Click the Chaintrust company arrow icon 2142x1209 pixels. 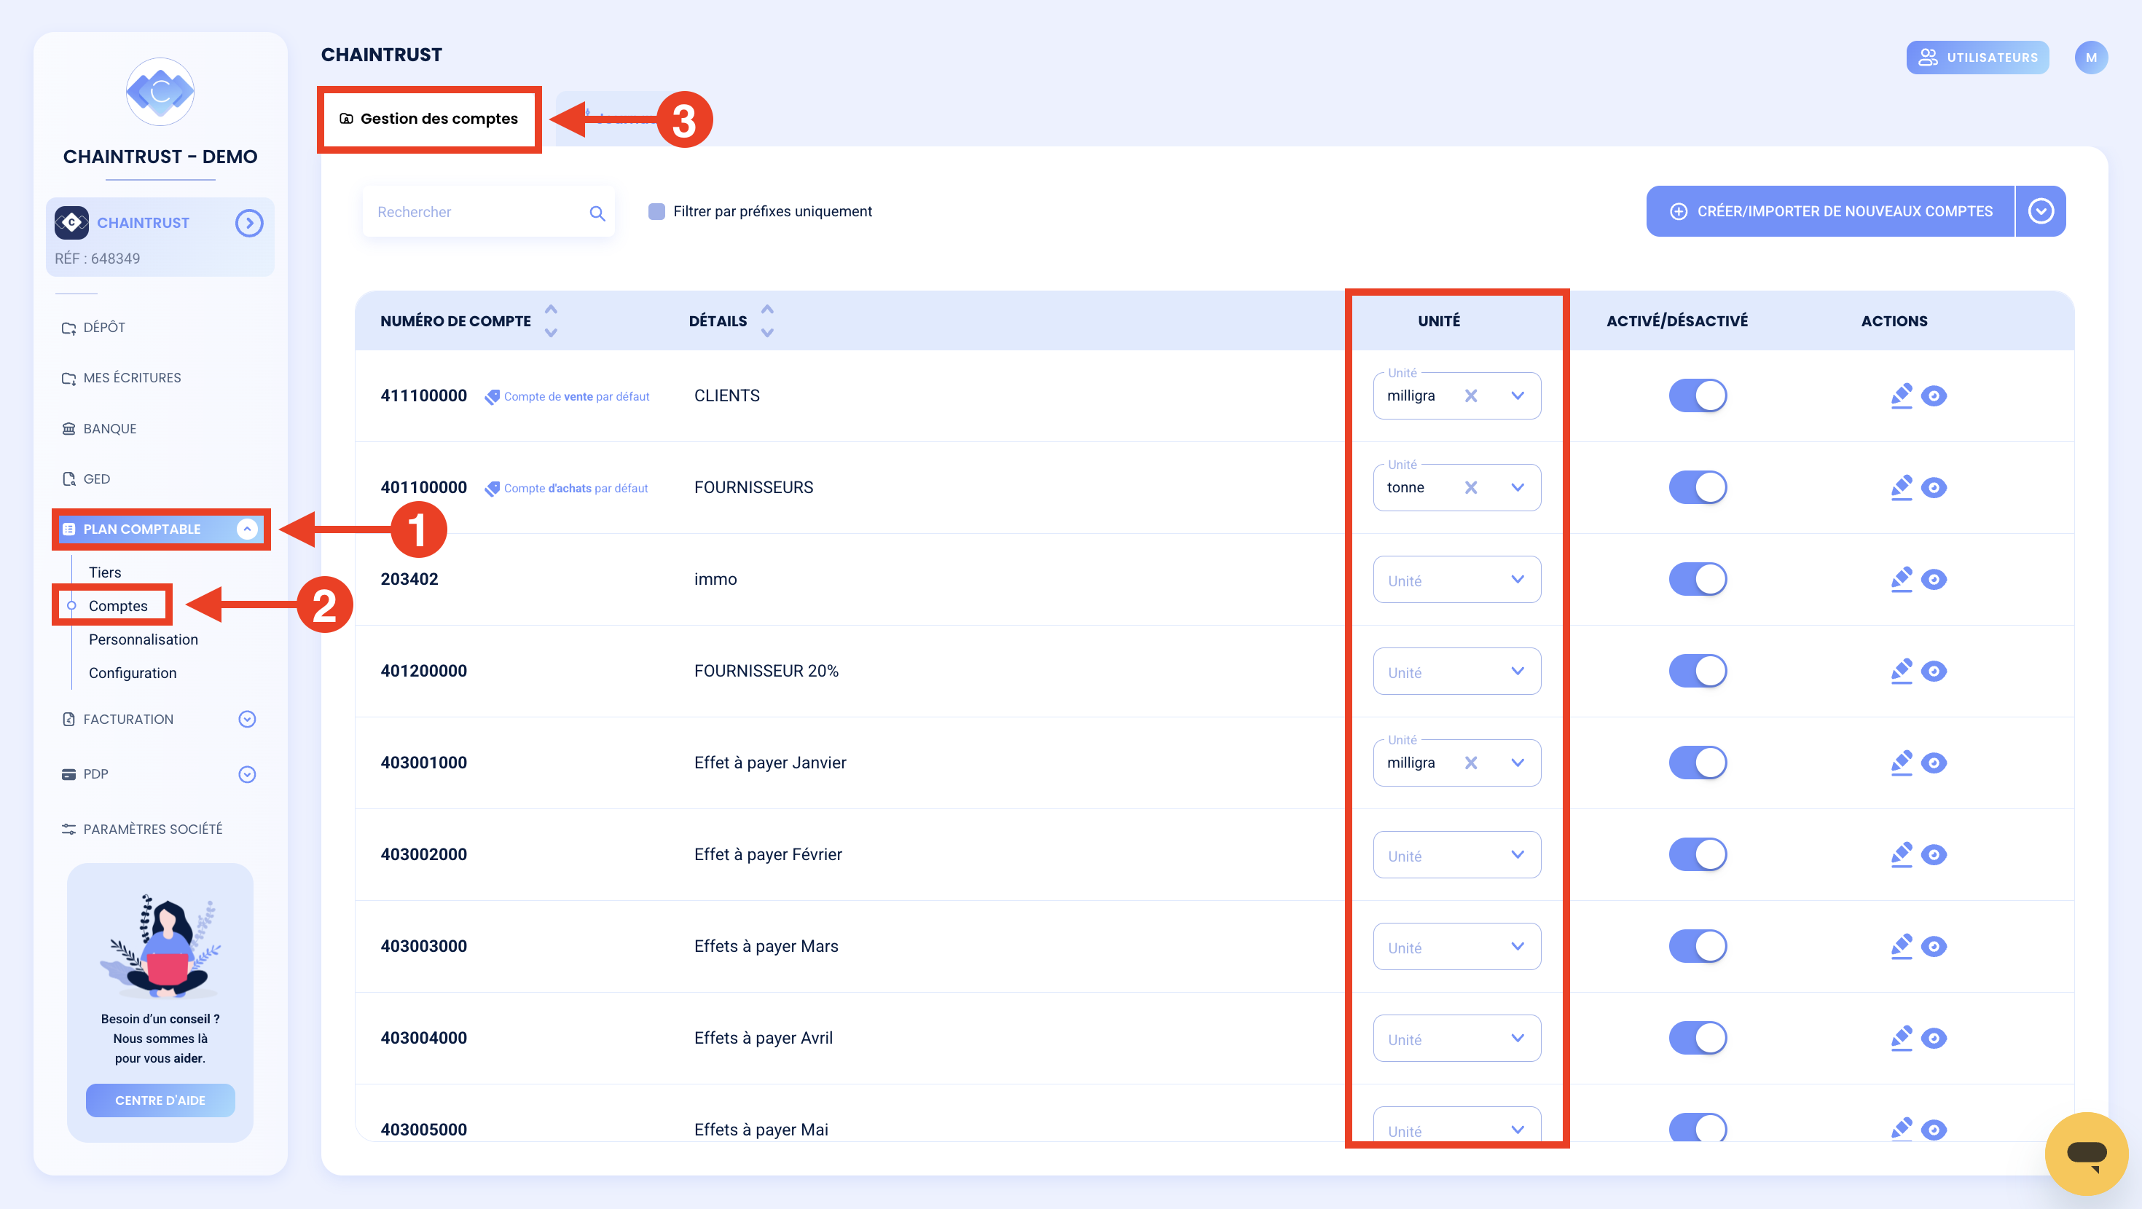point(248,223)
